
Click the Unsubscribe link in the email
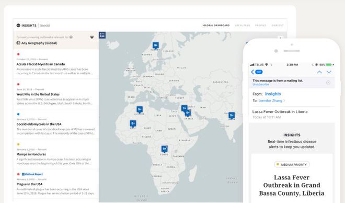click(x=261, y=84)
